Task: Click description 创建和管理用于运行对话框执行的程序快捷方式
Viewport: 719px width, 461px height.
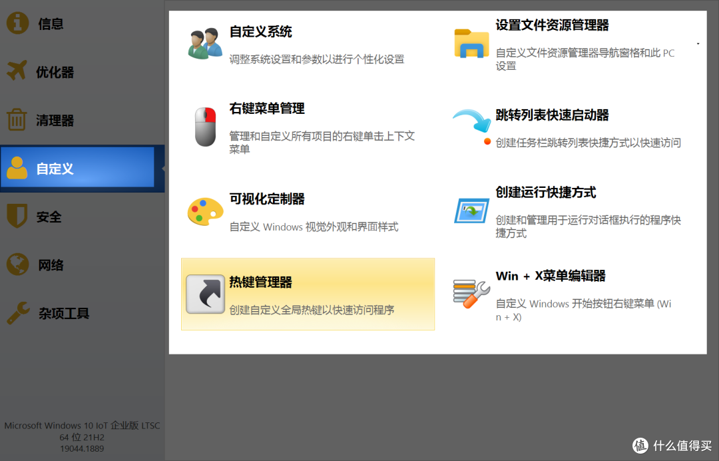Action: pyautogui.click(x=589, y=226)
